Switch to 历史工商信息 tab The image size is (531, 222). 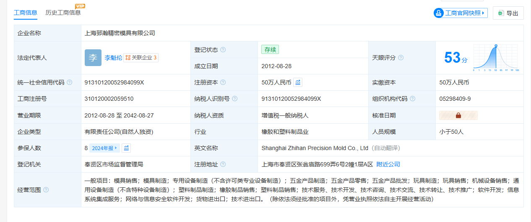[63, 13]
